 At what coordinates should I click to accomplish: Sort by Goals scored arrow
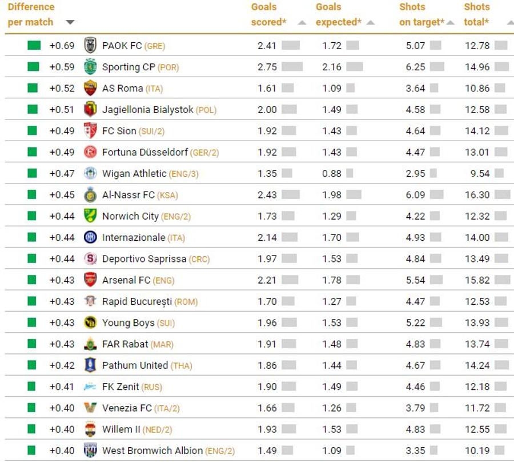[302, 23]
